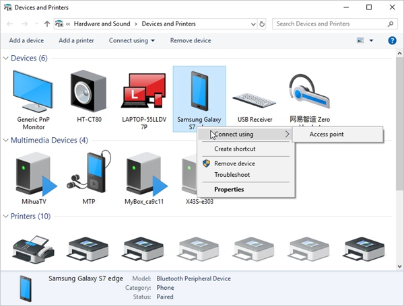The height and width of the screenshot is (306, 404).
Task: Collapse the Devices (6) group
Action: pos(5,58)
